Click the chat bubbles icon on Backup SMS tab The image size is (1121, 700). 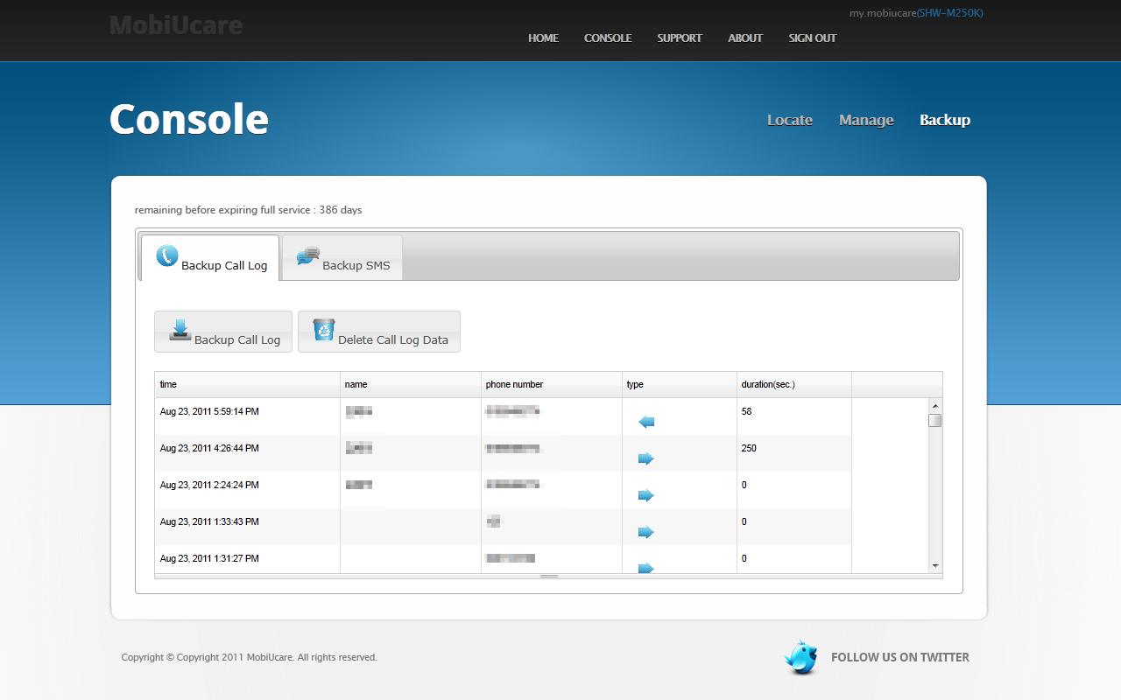tap(307, 255)
